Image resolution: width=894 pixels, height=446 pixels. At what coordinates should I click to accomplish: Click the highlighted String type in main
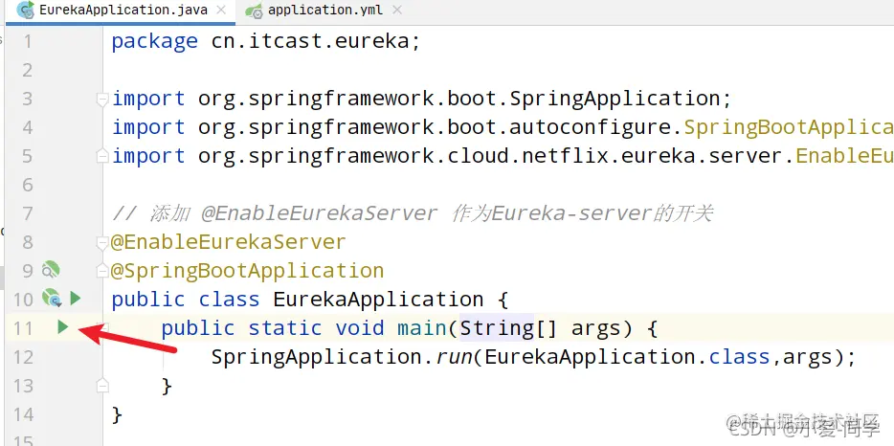[x=497, y=328]
